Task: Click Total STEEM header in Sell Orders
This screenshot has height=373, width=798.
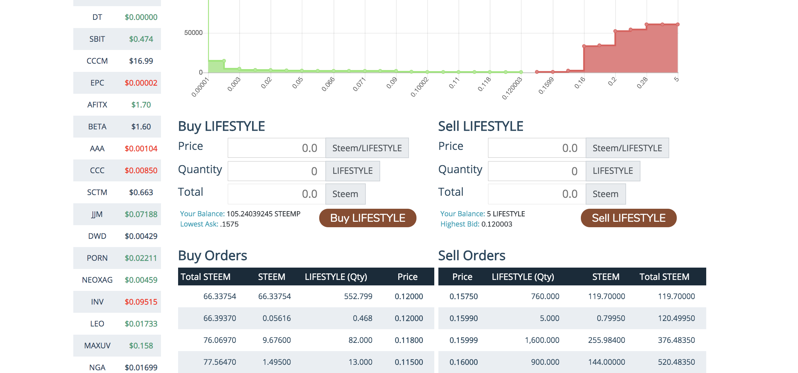Action: tap(664, 277)
